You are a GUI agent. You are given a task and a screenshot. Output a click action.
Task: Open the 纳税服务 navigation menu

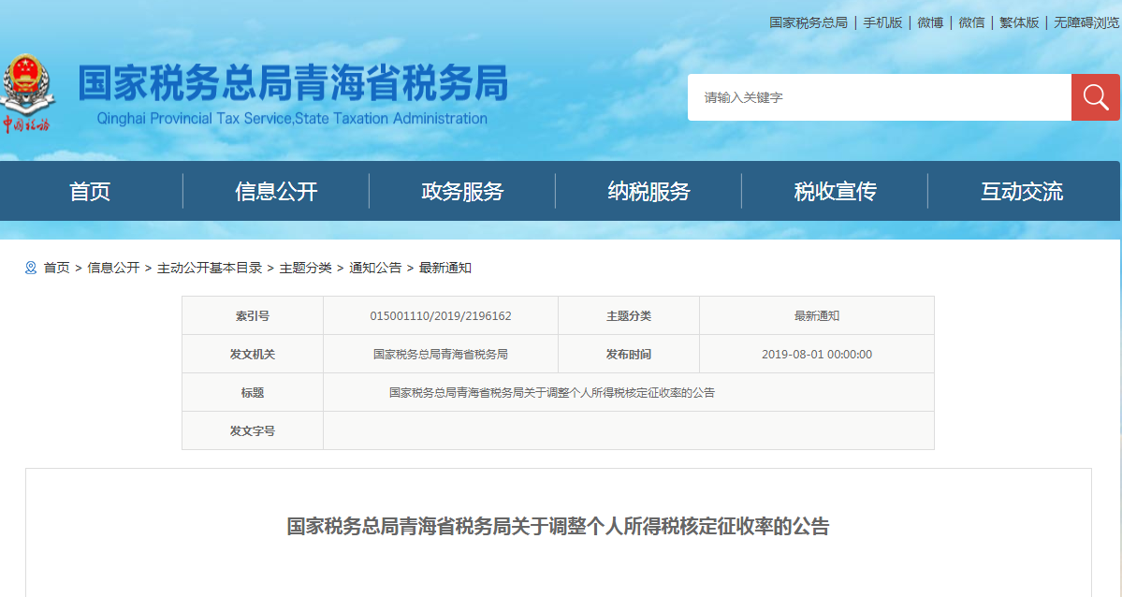pos(648,191)
